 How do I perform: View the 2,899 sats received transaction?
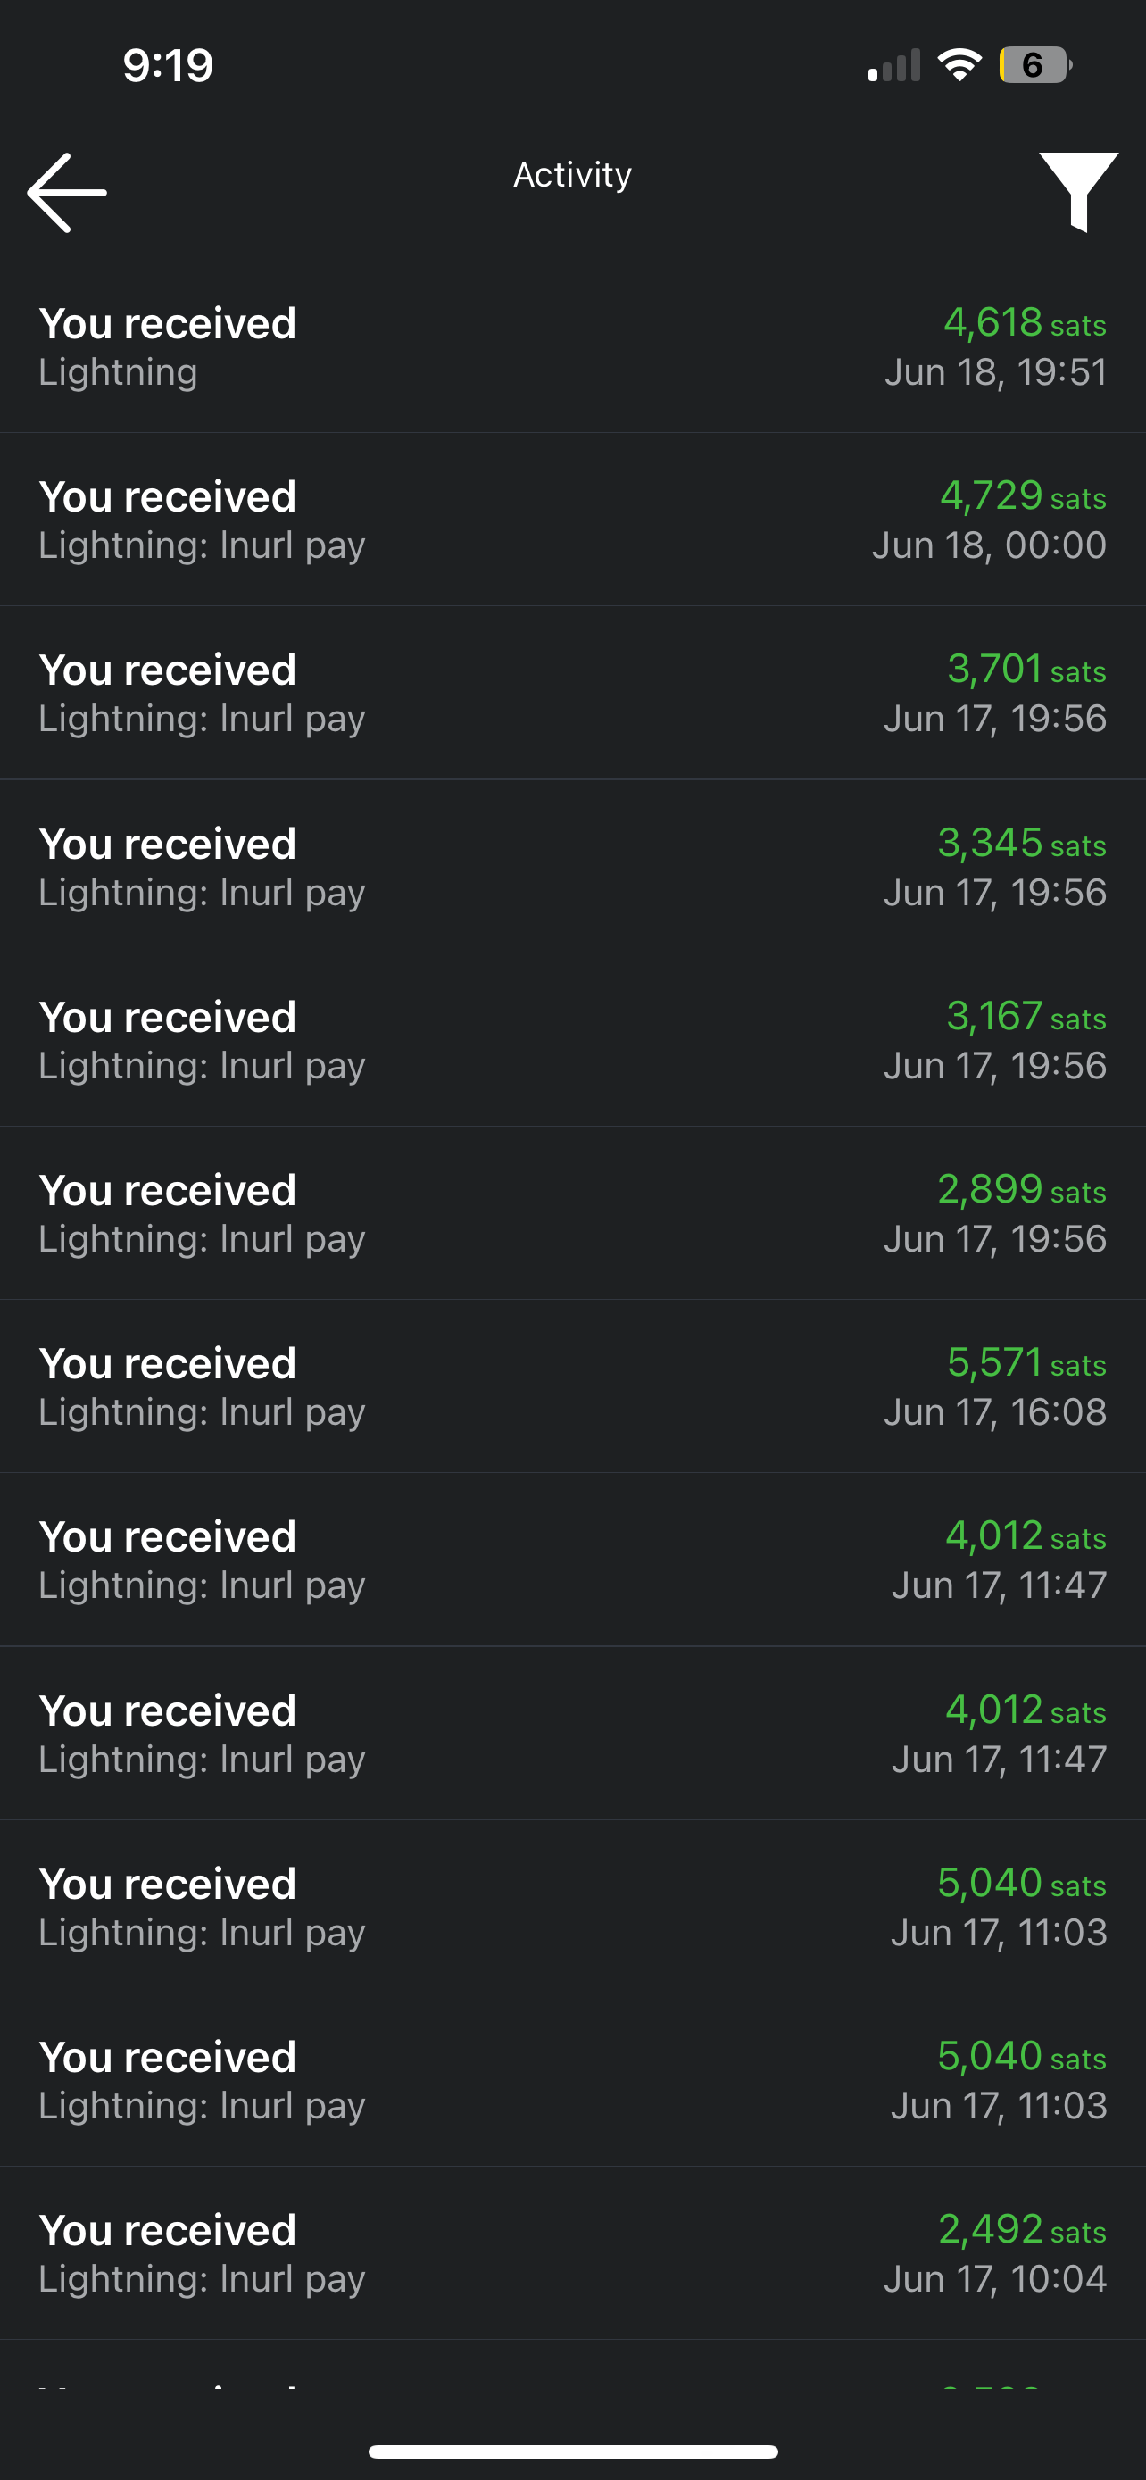[572, 1213]
